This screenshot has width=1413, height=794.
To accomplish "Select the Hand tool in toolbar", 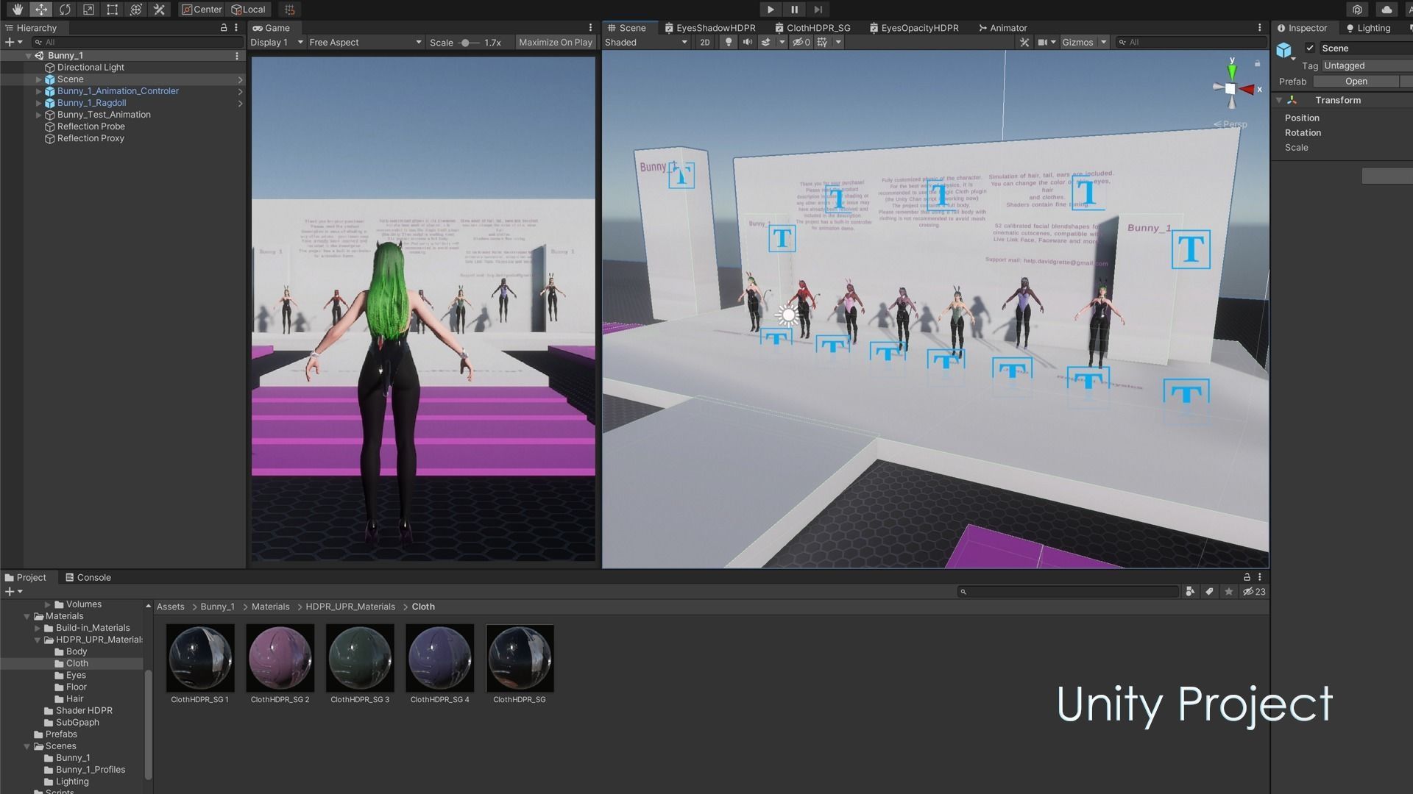I will pos(17,10).
